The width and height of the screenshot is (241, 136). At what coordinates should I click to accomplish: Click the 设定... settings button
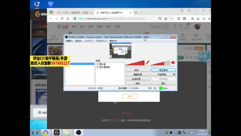(x=138, y=70)
